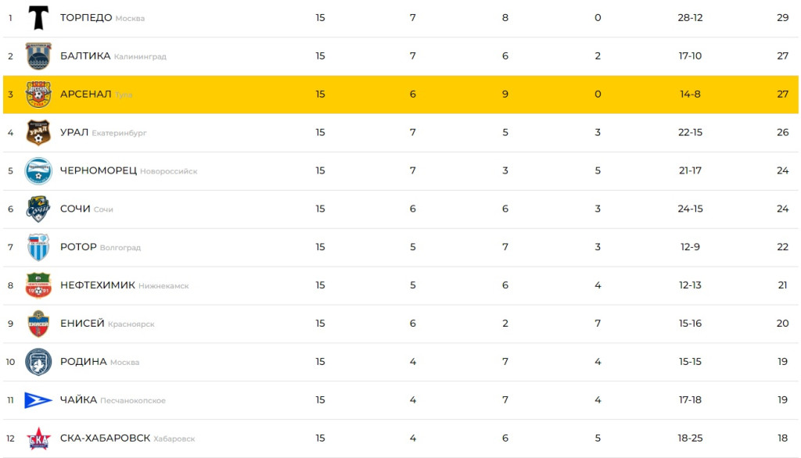The image size is (801, 458).
Task: Click the Torpedo Moscow club logo
Action: [38, 17]
